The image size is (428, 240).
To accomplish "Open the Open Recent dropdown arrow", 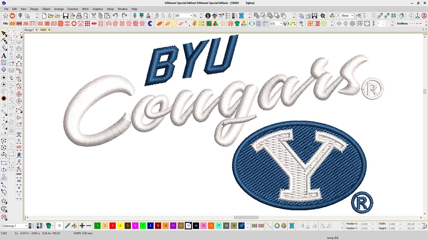I will 62,16.
